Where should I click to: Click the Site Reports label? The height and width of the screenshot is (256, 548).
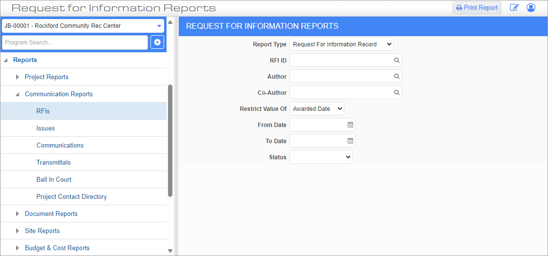(42, 231)
